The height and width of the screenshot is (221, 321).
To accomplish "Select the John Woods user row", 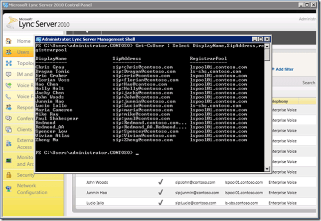I will click(x=97, y=182).
